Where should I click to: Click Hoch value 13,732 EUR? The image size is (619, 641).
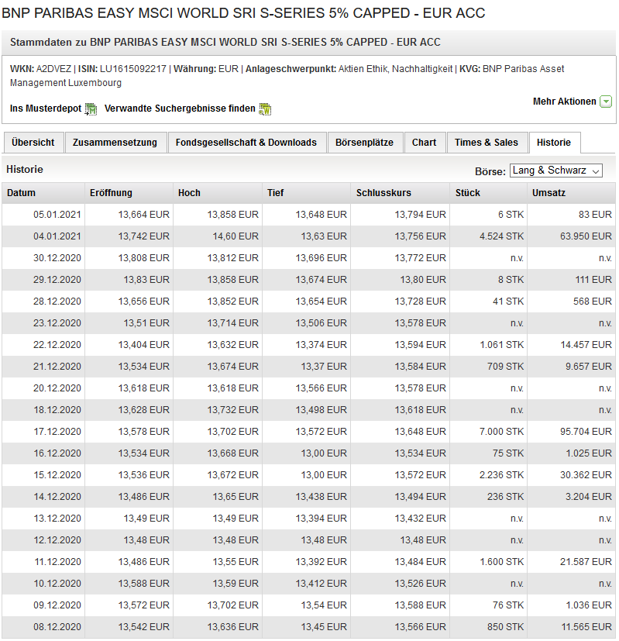click(x=233, y=409)
